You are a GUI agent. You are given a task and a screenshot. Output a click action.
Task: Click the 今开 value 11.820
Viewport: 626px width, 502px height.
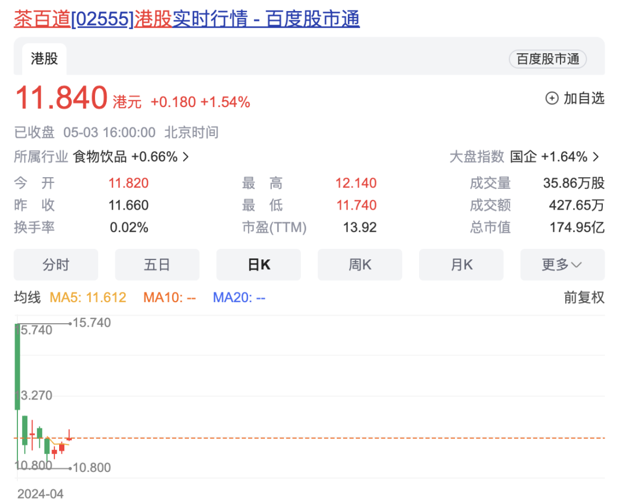coord(129,183)
